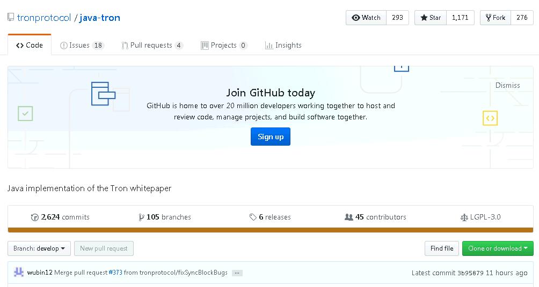
Task: Click the Find file button
Action: pyautogui.click(x=442, y=248)
